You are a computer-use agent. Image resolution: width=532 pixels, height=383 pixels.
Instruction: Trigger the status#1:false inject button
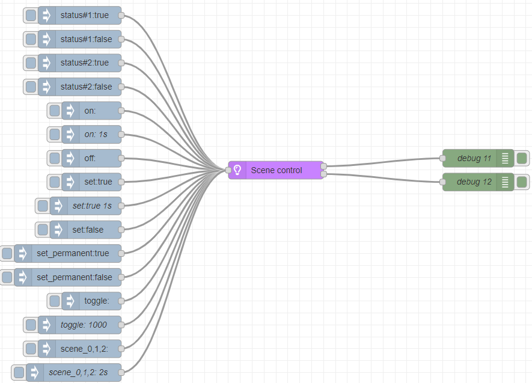pos(31,39)
